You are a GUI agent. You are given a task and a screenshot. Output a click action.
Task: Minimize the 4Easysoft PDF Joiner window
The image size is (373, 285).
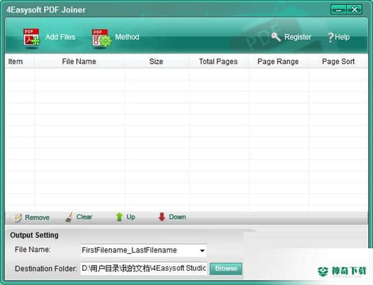click(339, 10)
